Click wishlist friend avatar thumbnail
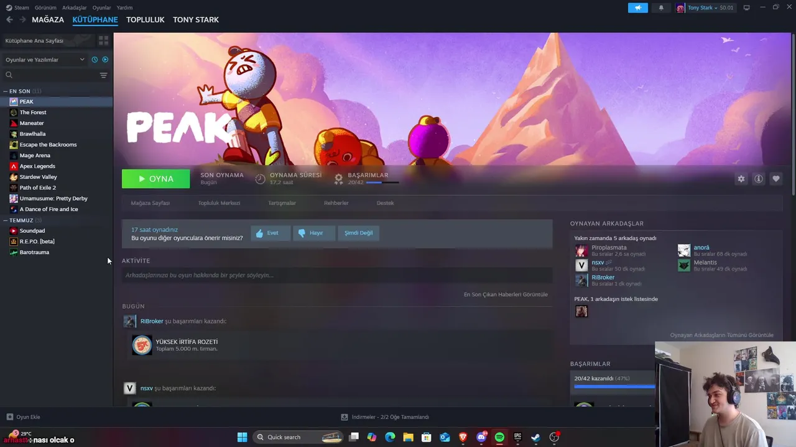The width and height of the screenshot is (796, 447). coord(581,311)
